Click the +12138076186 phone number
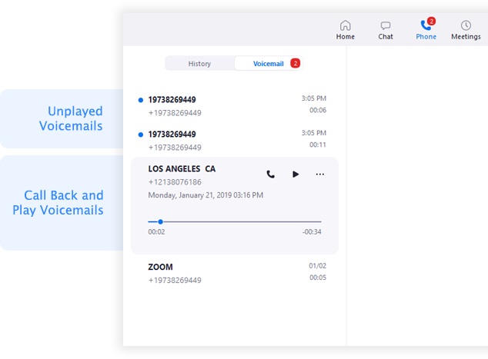Image resolution: width=488 pixels, height=359 pixels. 175,182
